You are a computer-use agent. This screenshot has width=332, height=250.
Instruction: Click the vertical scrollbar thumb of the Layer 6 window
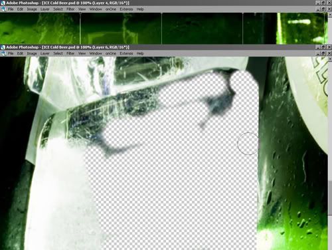[330, 197]
